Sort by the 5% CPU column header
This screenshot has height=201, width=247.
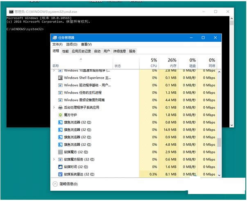click(149, 63)
